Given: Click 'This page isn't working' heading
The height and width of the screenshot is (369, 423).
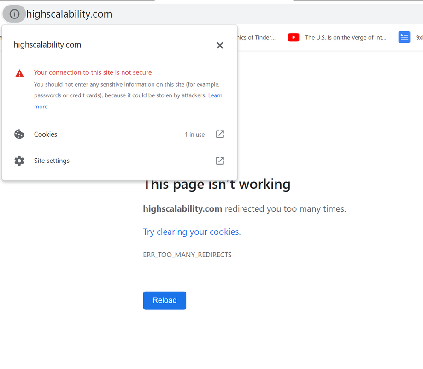Looking at the screenshot, I should (x=217, y=184).
